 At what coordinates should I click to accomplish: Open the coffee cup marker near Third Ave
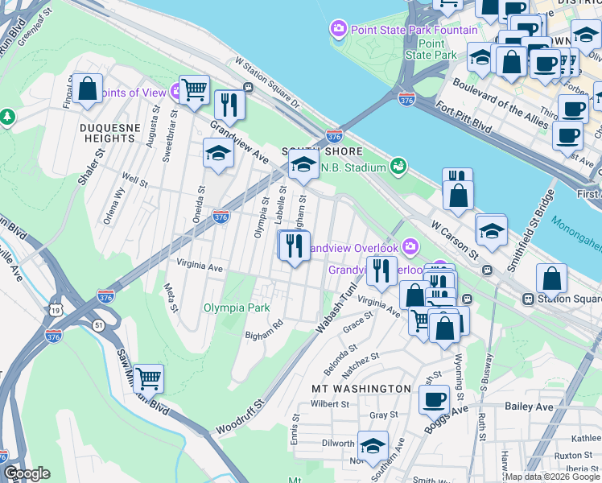573,110
